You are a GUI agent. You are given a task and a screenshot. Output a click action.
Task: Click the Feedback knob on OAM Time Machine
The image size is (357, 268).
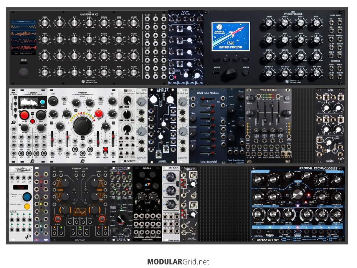point(193,132)
